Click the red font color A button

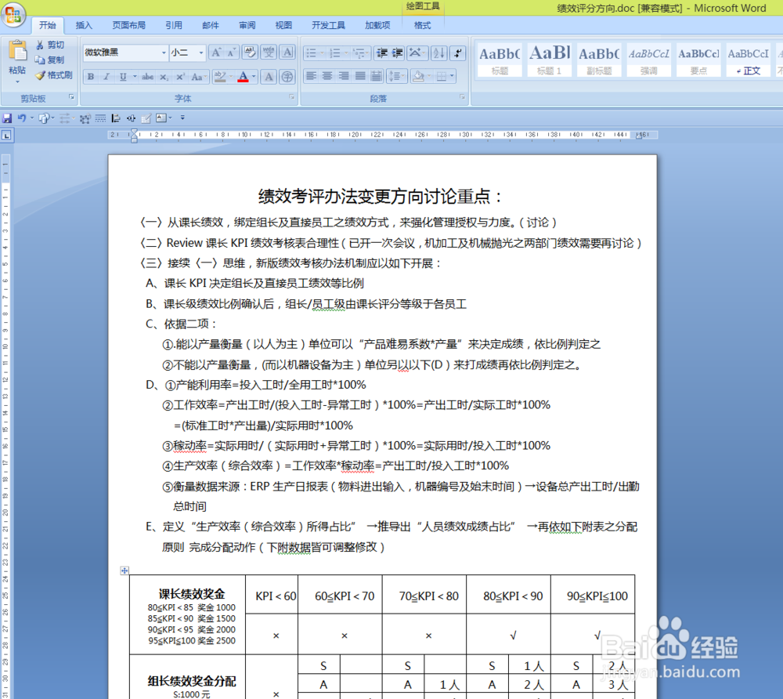[244, 77]
